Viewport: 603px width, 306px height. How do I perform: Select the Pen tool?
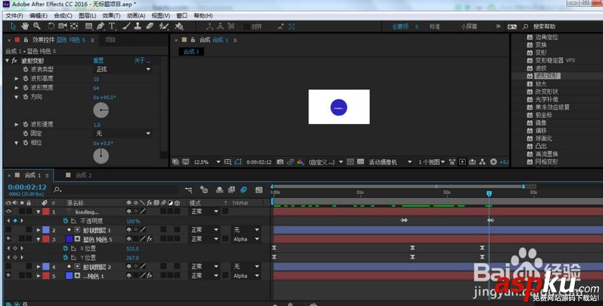pos(101,26)
